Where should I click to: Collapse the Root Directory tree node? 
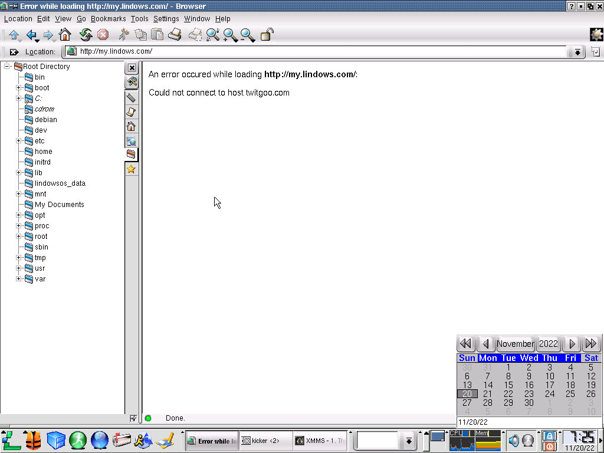point(8,67)
